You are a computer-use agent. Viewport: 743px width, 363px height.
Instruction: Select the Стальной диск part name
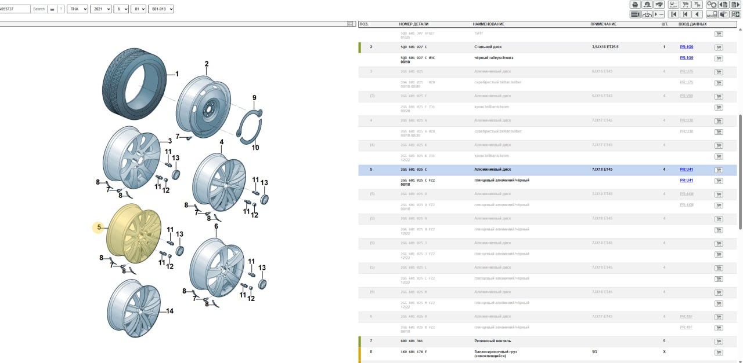[488, 47]
